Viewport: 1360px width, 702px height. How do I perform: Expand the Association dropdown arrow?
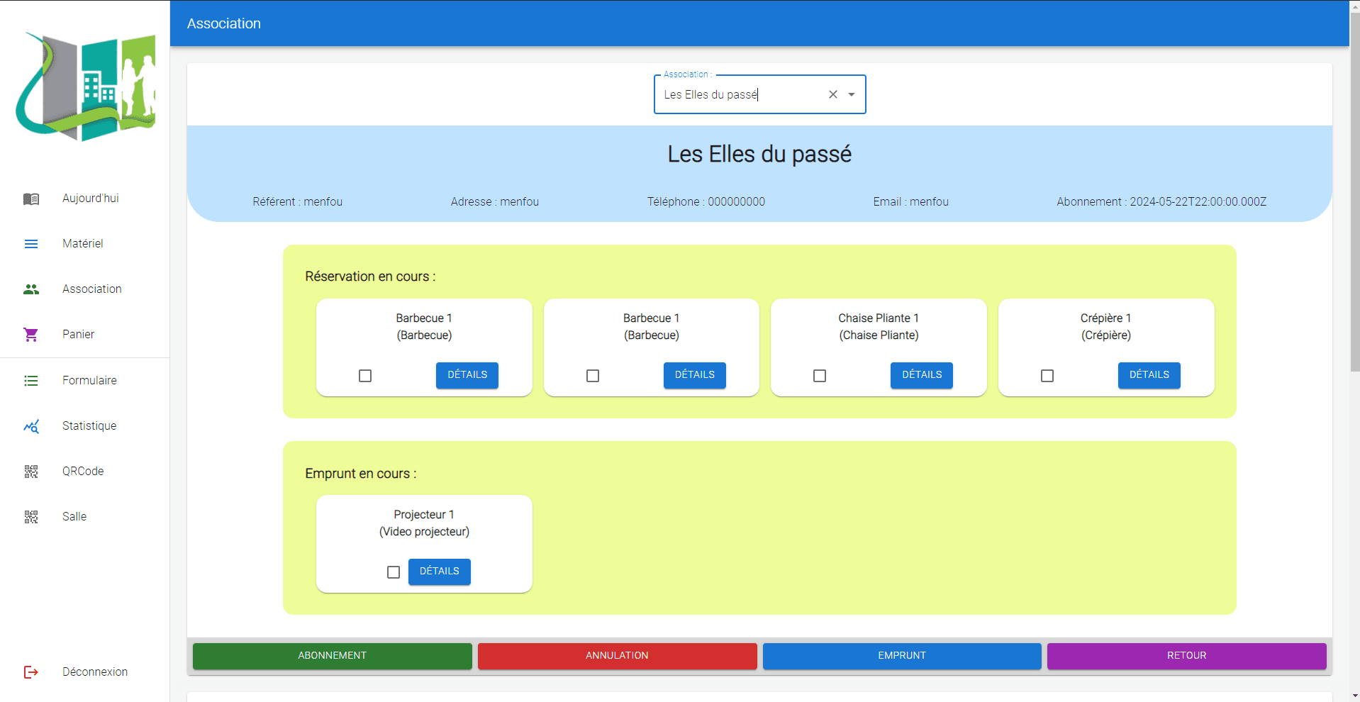coord(852,94)
